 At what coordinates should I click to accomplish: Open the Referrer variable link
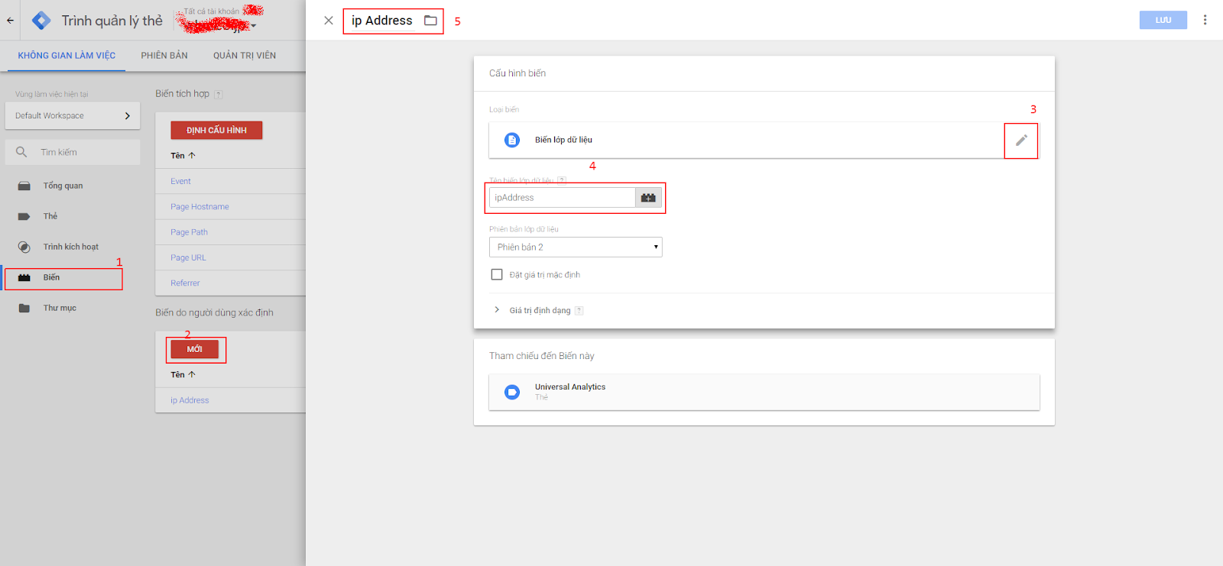185,283
